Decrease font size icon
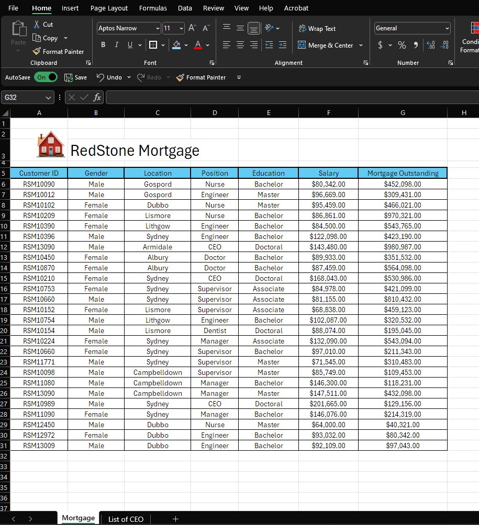Image resolution: width=479 pixels, height=525 pixels. [206, 28]
